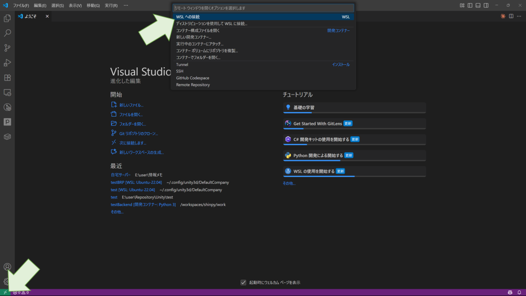Open errors and warnings count in status bar
526x296 pixels.
[x=21, y=292]
